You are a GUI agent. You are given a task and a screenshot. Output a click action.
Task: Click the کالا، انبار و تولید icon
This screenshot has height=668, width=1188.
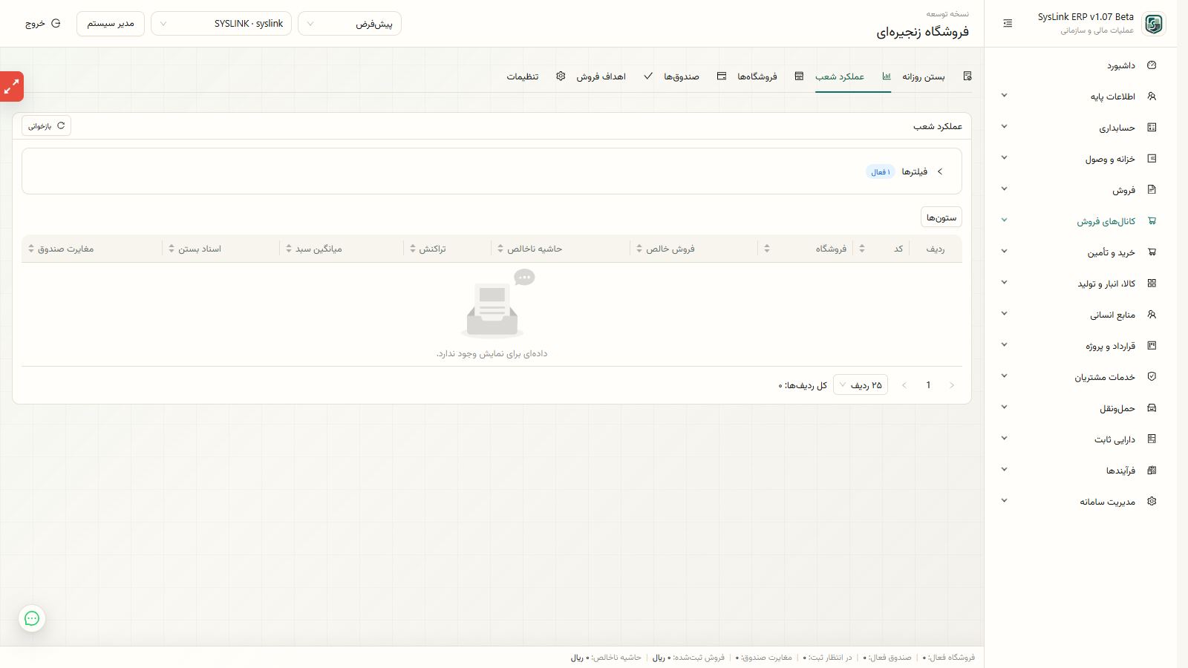click(1152, 284)
